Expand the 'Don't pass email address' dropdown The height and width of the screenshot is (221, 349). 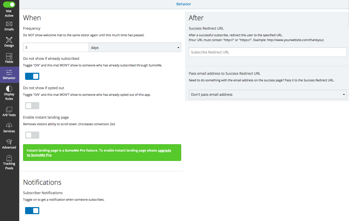[x=267, y=95]
